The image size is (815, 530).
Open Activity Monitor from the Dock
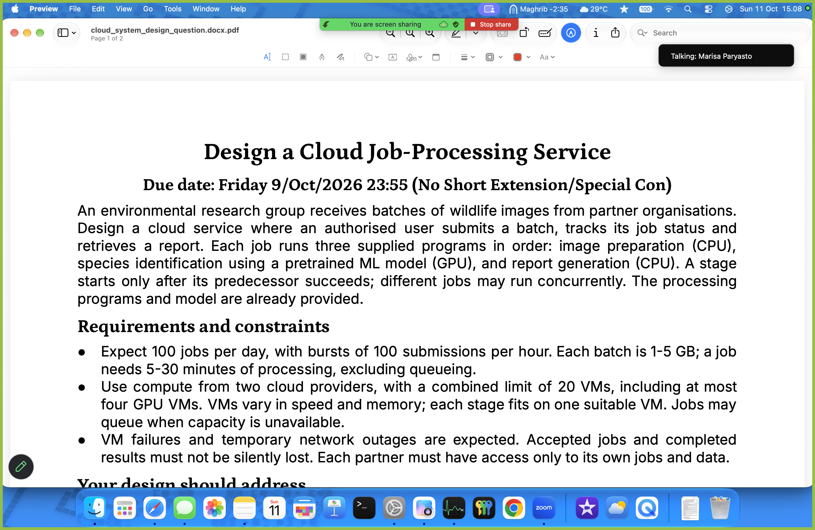pyautogui.click(x=454, y=508)
